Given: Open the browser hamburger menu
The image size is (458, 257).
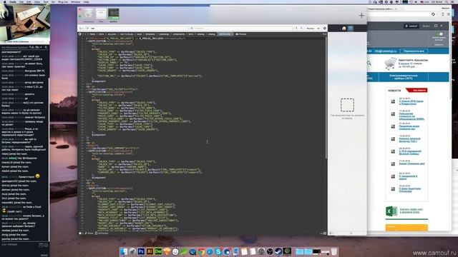Looking at the screenshot, I should tap(449, 14).
